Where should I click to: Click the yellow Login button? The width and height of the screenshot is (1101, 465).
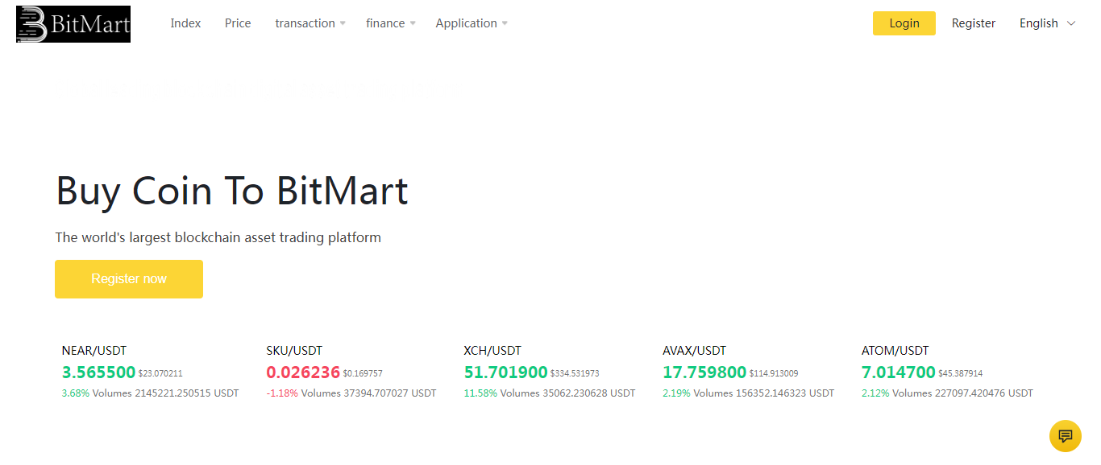point(904,23)
